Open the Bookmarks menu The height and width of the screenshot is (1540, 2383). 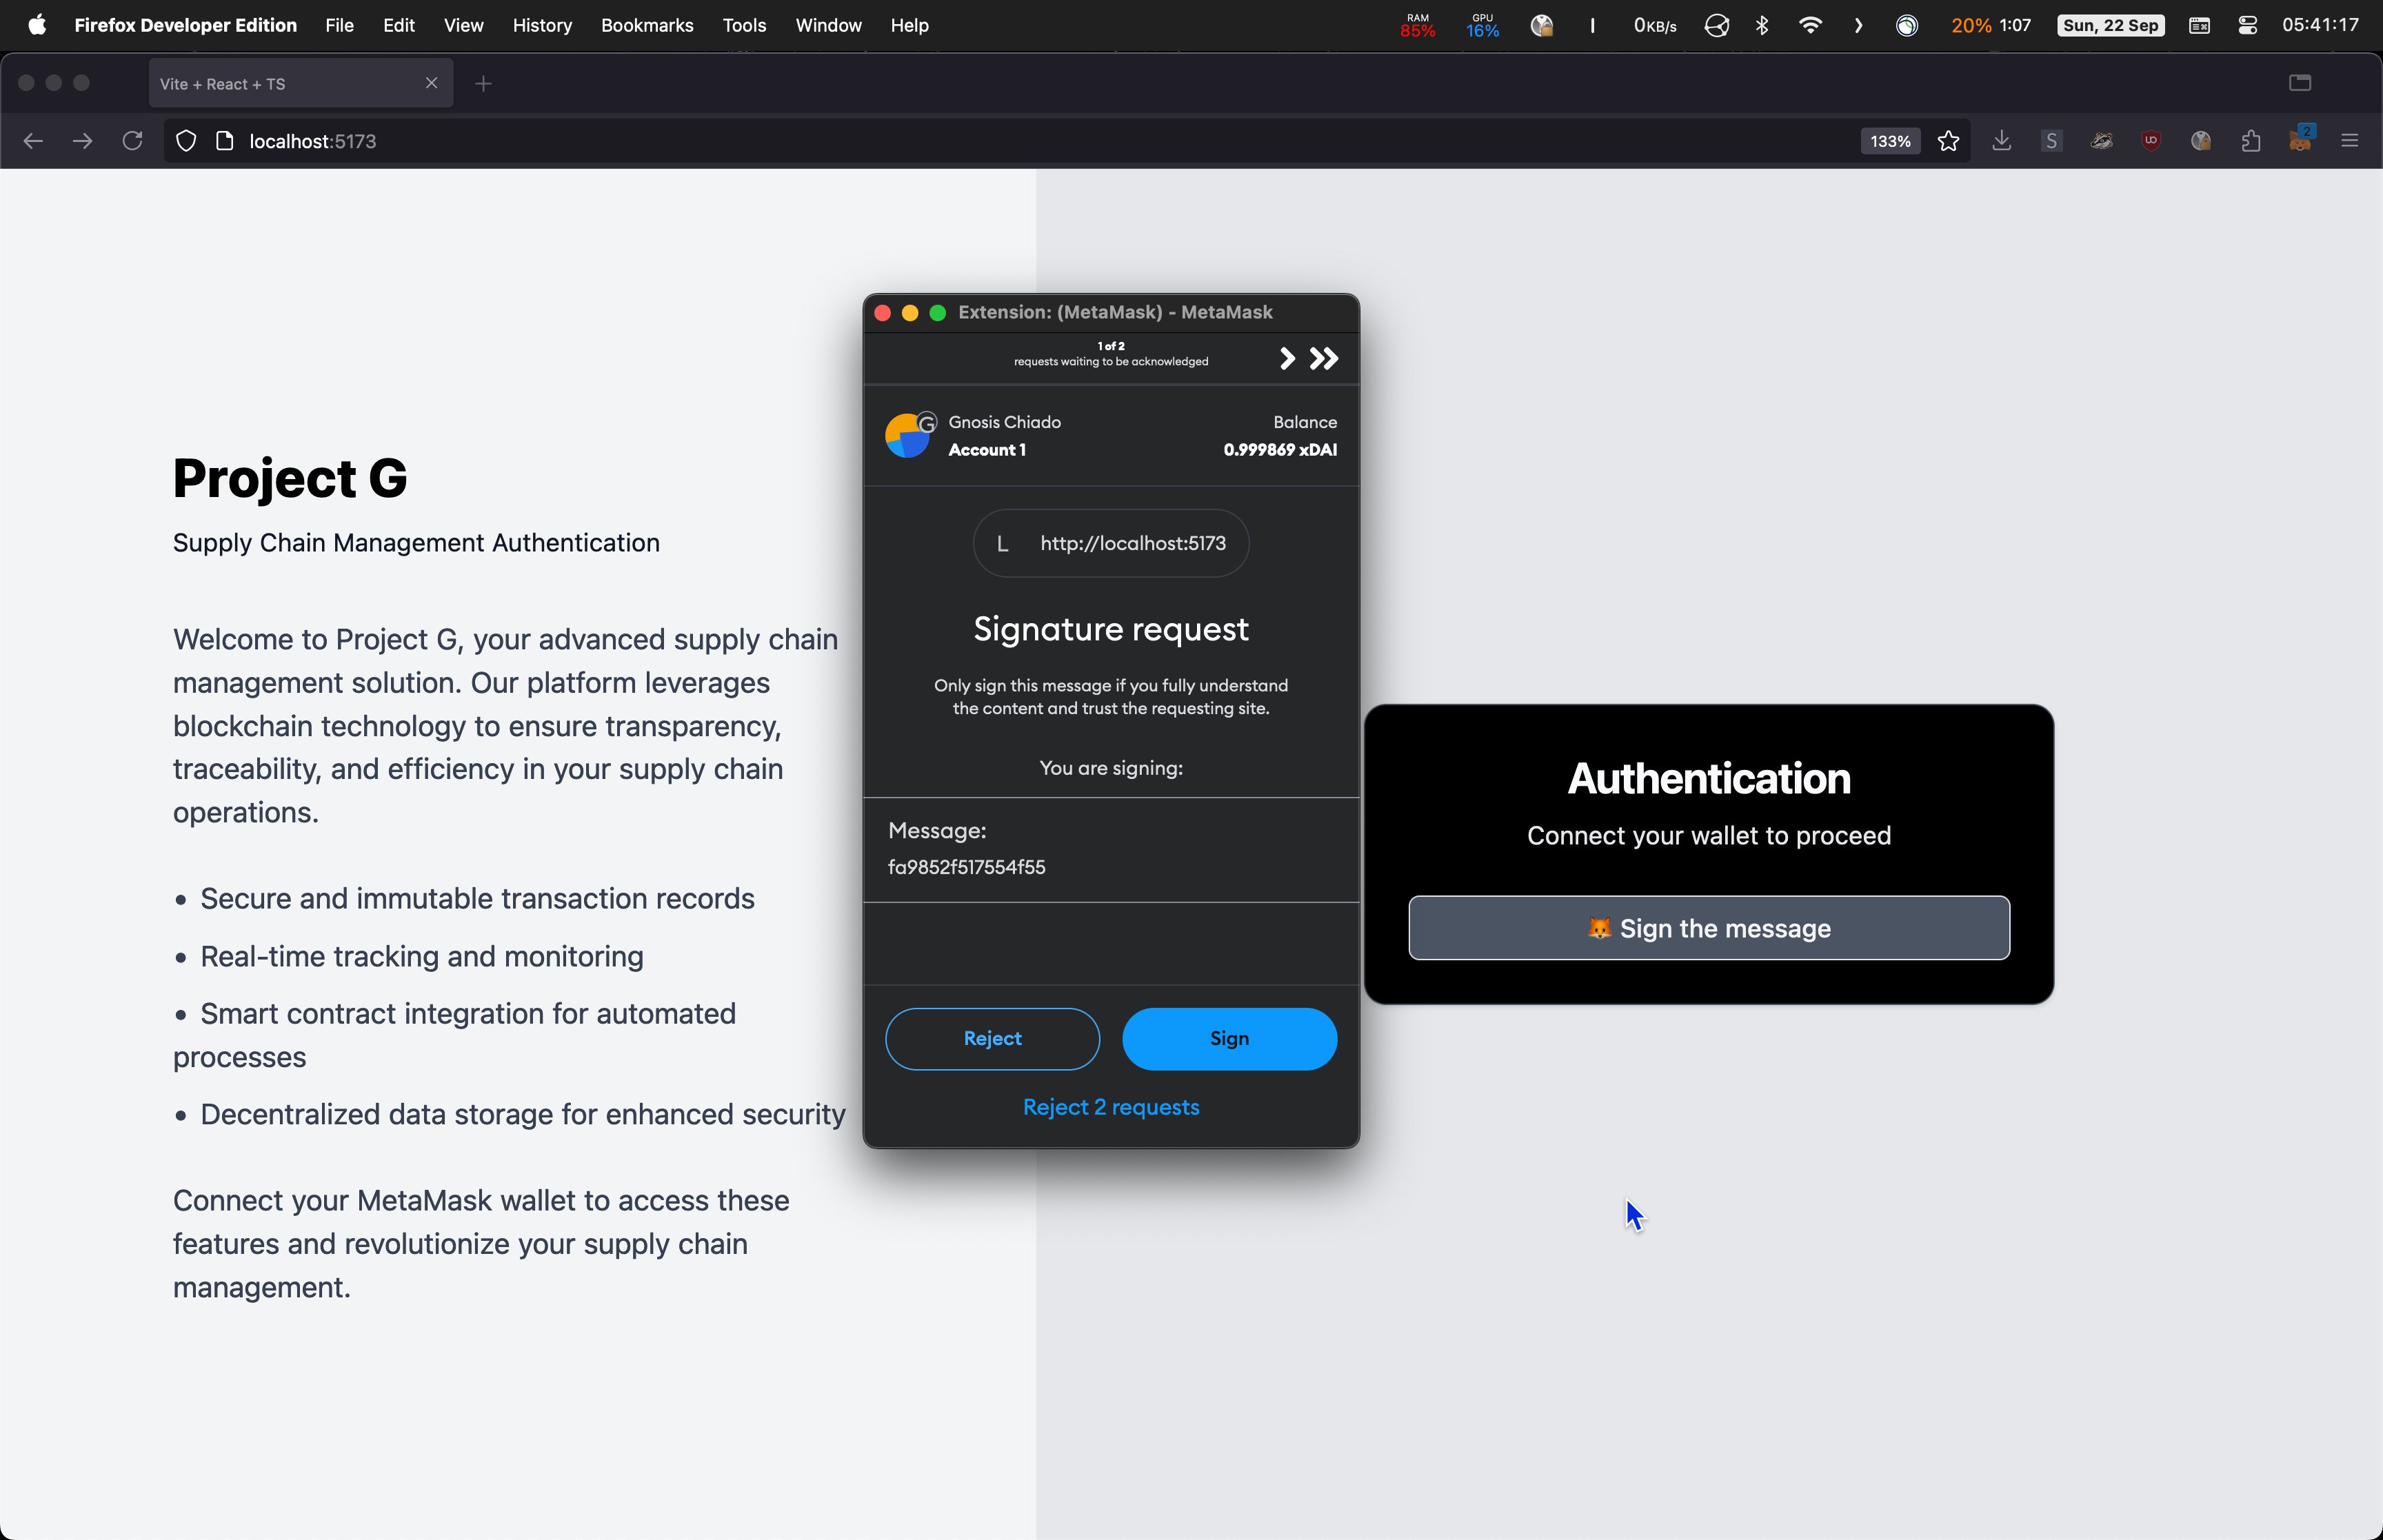(647, 25)
